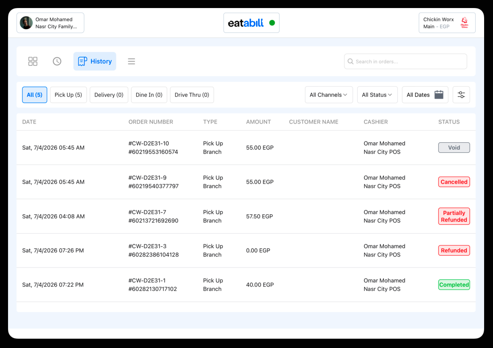The height and width of the screenshot is (348, 493).
Task: Select the History tab
Action: pyautogui.click(x=95, y=61)
